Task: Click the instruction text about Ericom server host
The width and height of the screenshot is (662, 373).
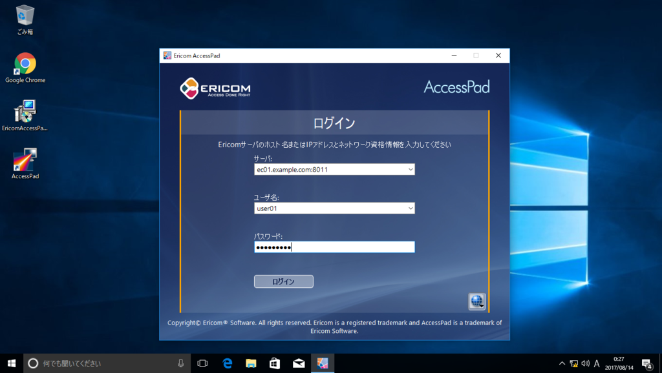Action: point(334,145)
